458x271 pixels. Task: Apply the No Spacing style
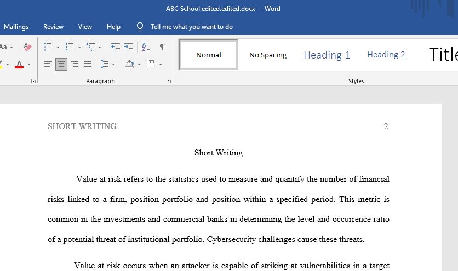click(x=268, y=55)
